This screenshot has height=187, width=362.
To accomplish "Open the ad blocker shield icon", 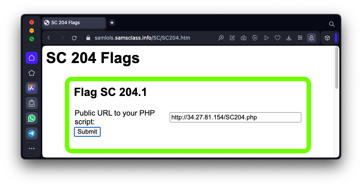I will [x=255, y=38].
